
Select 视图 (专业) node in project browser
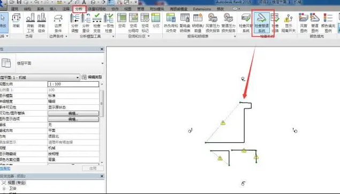click(17, 183)
